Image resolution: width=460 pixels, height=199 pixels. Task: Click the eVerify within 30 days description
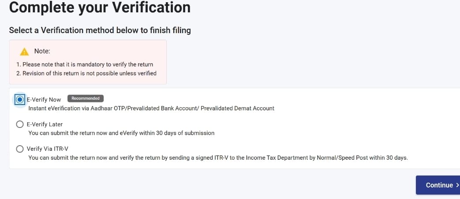[121, 133]
